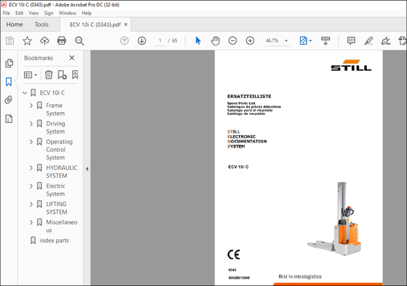The width and height of the screenshot is (407, 286).
Task: Open the Sign document pen tool
Action: pyautogui.click(x=386, y=41)
